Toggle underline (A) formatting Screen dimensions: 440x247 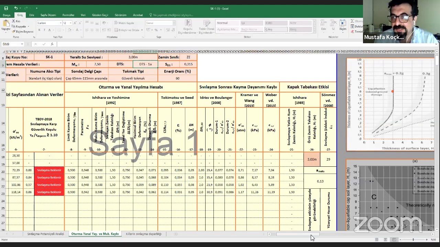tap(49, 30)
